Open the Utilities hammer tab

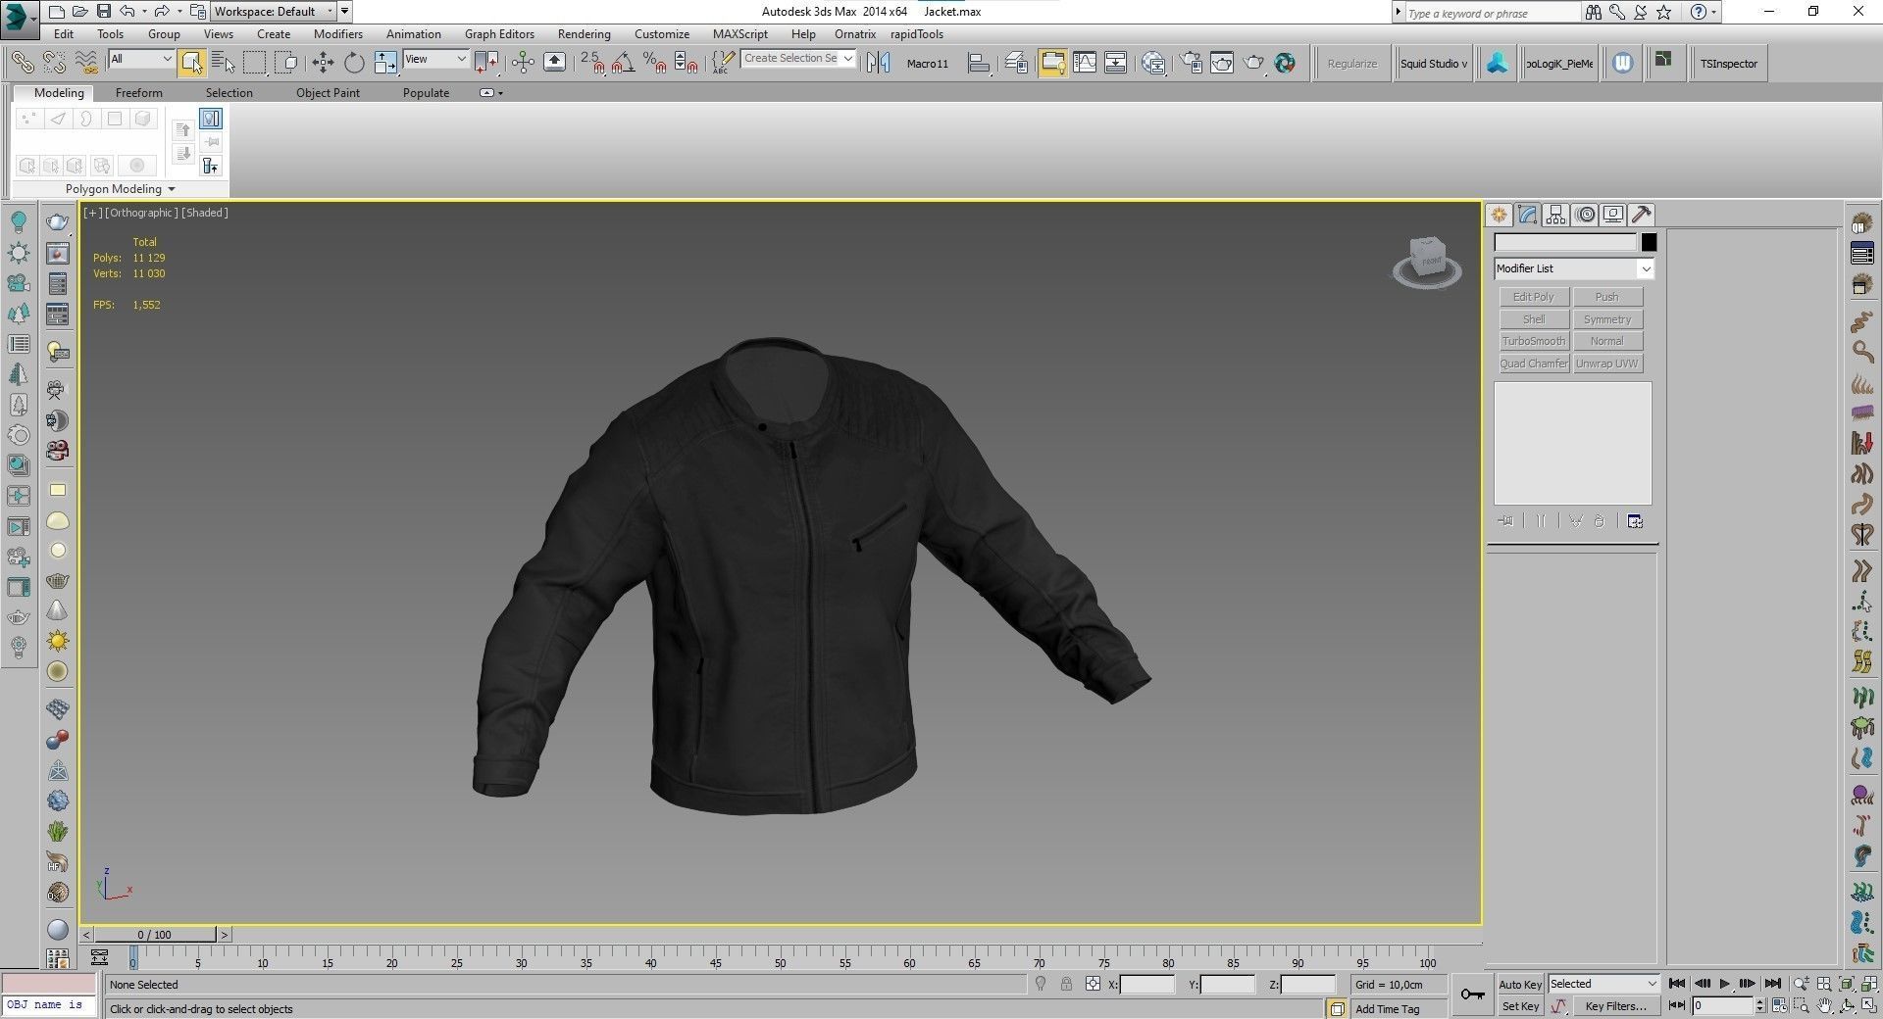1642,215
